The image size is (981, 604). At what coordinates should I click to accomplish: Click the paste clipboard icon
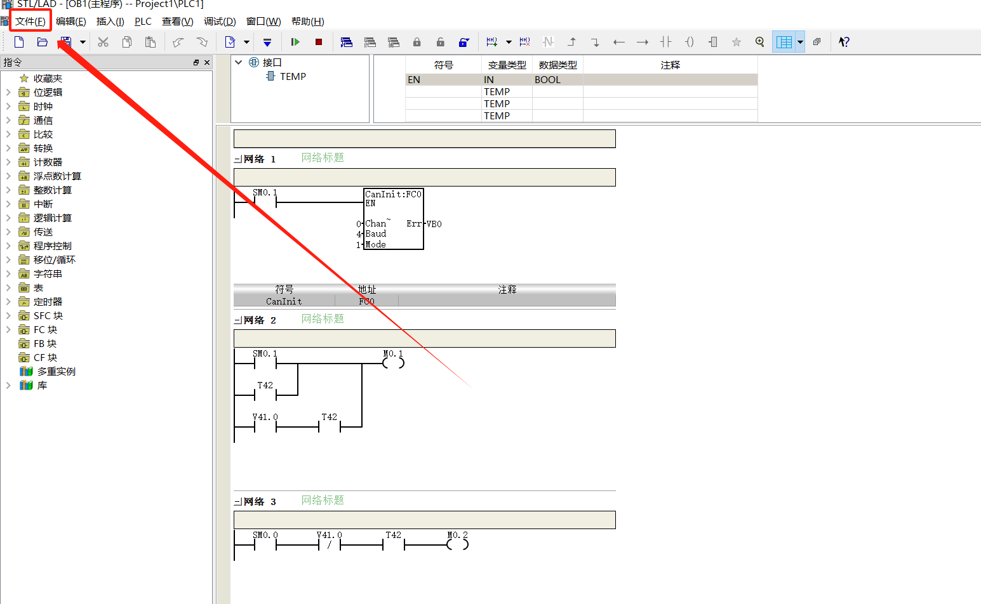(150, 42)
